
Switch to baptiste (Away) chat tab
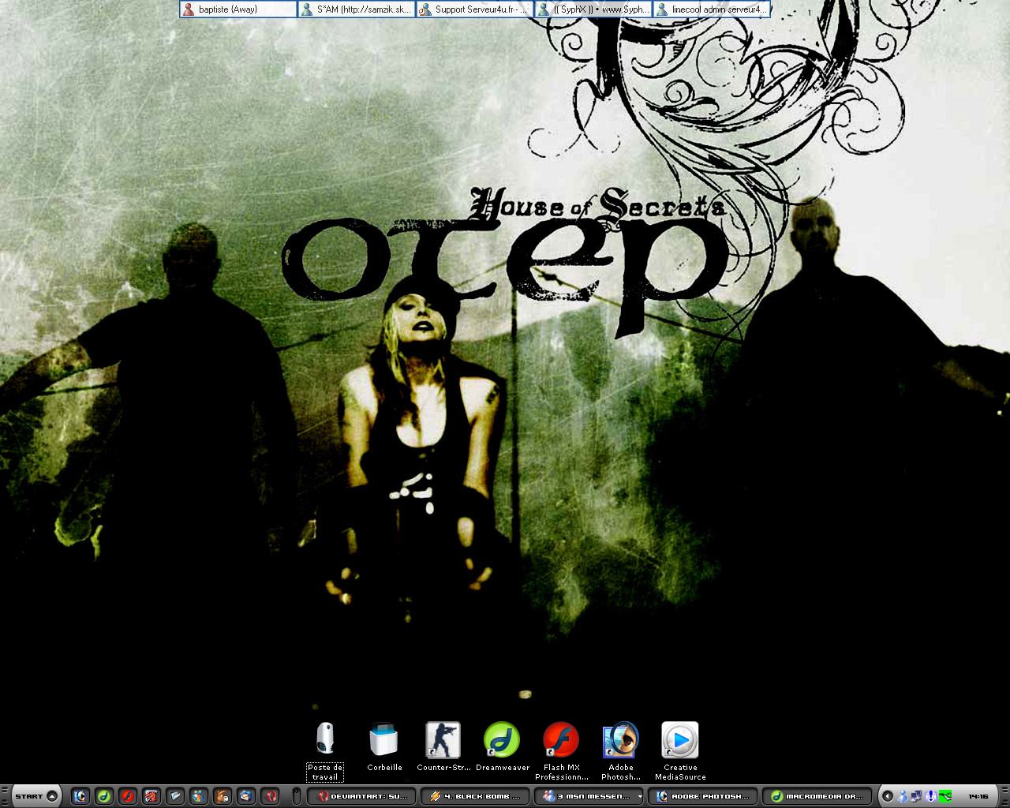coord(238,9)
